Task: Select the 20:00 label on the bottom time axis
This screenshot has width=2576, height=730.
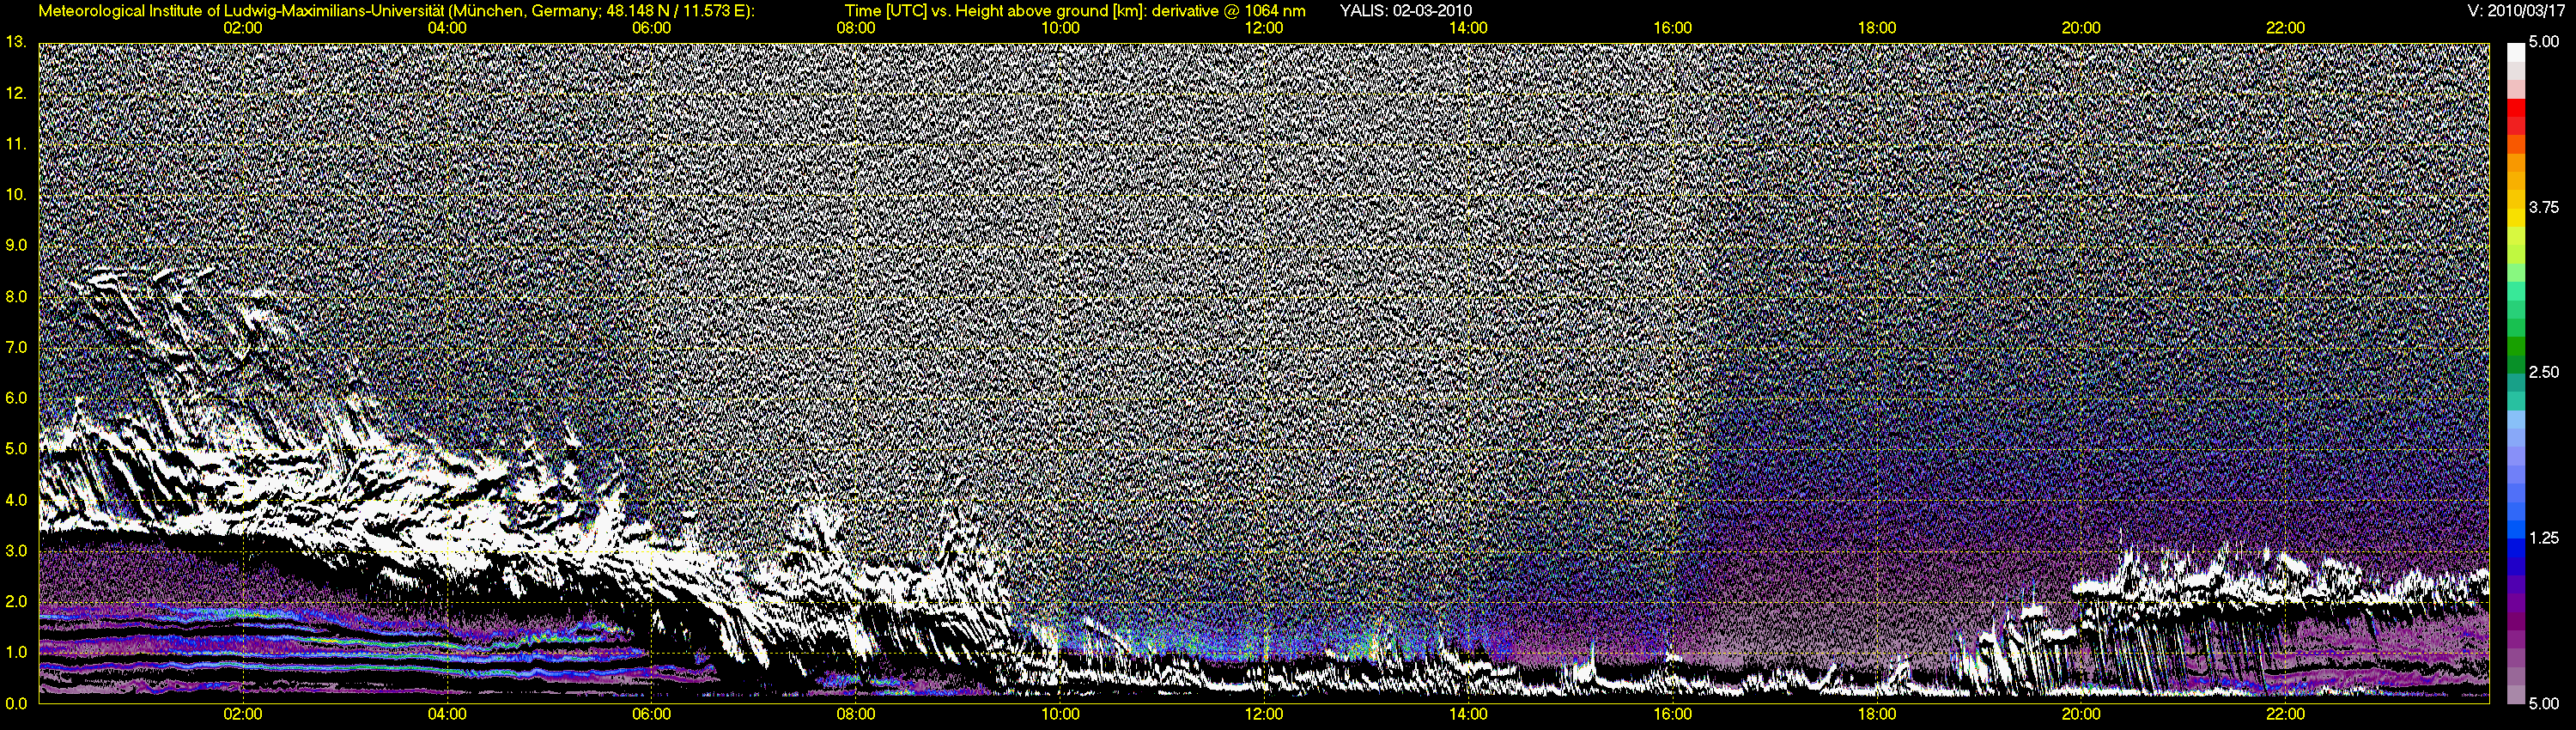Action: click(2081, 715)
